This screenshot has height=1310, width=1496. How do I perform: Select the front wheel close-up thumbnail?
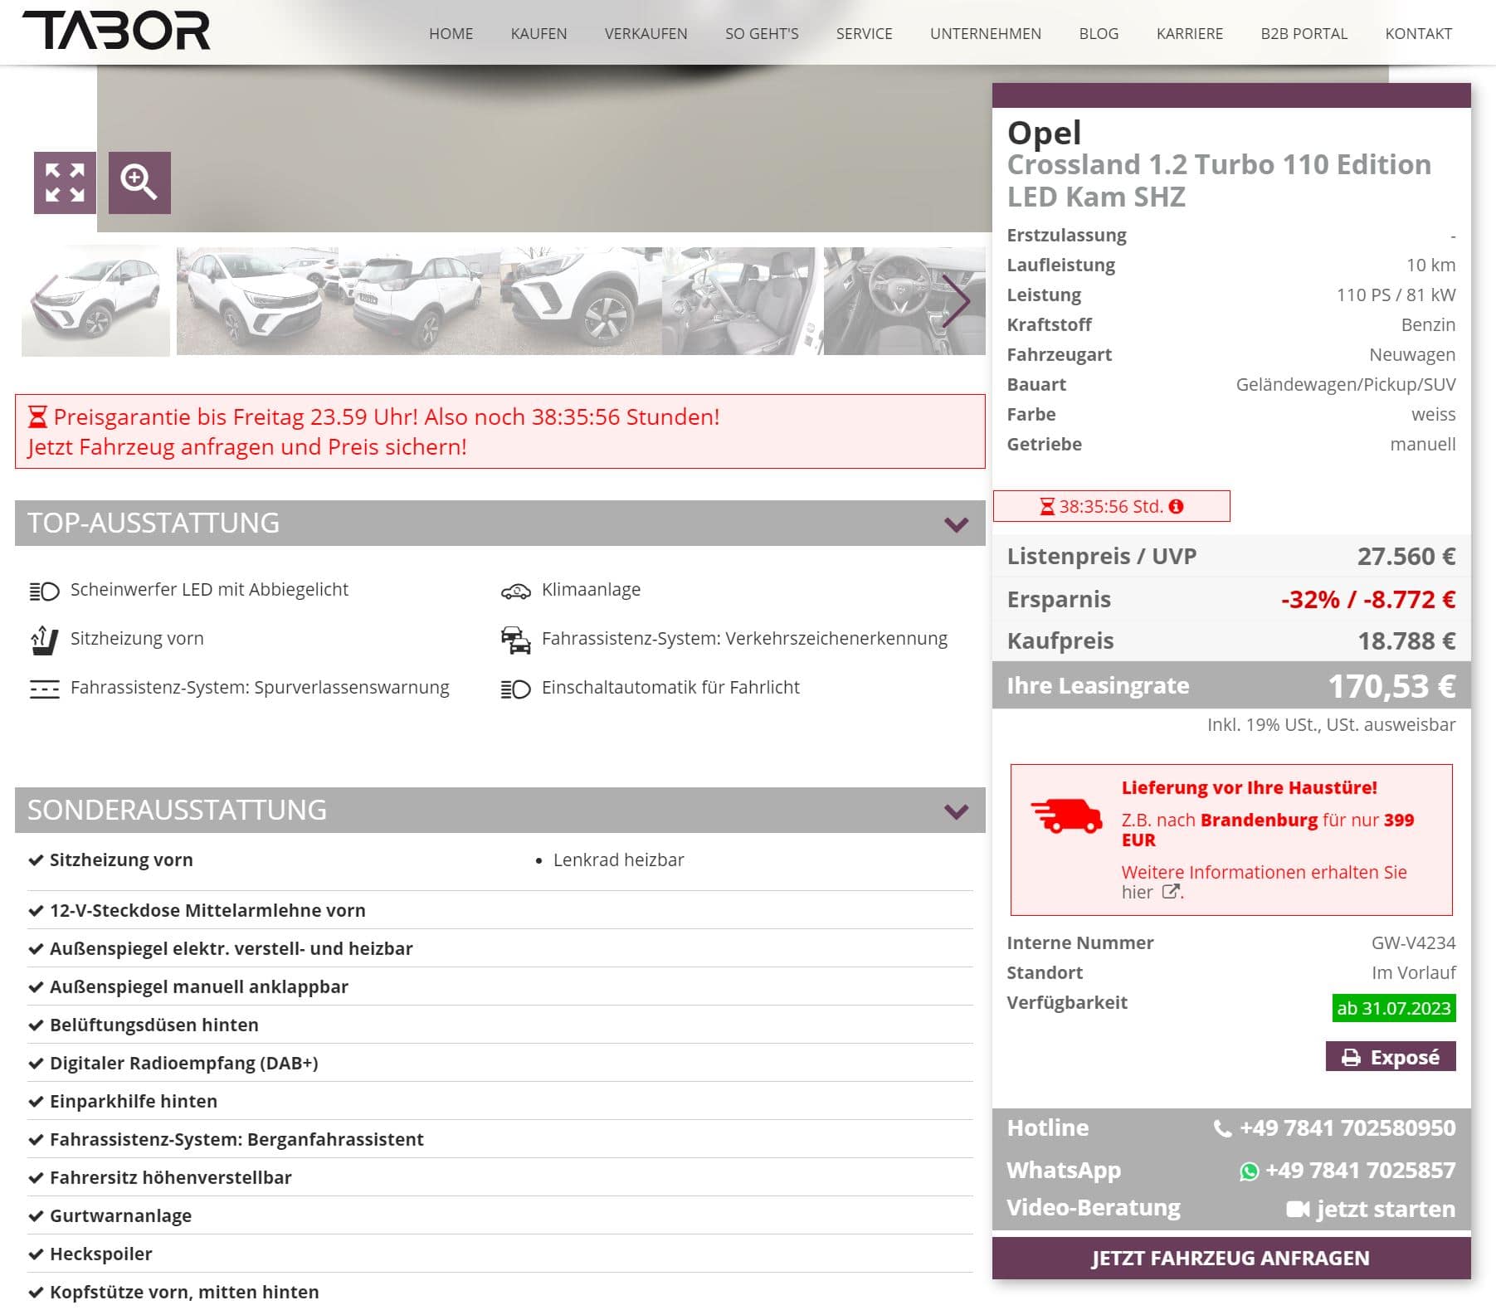(x=581, y=301)
